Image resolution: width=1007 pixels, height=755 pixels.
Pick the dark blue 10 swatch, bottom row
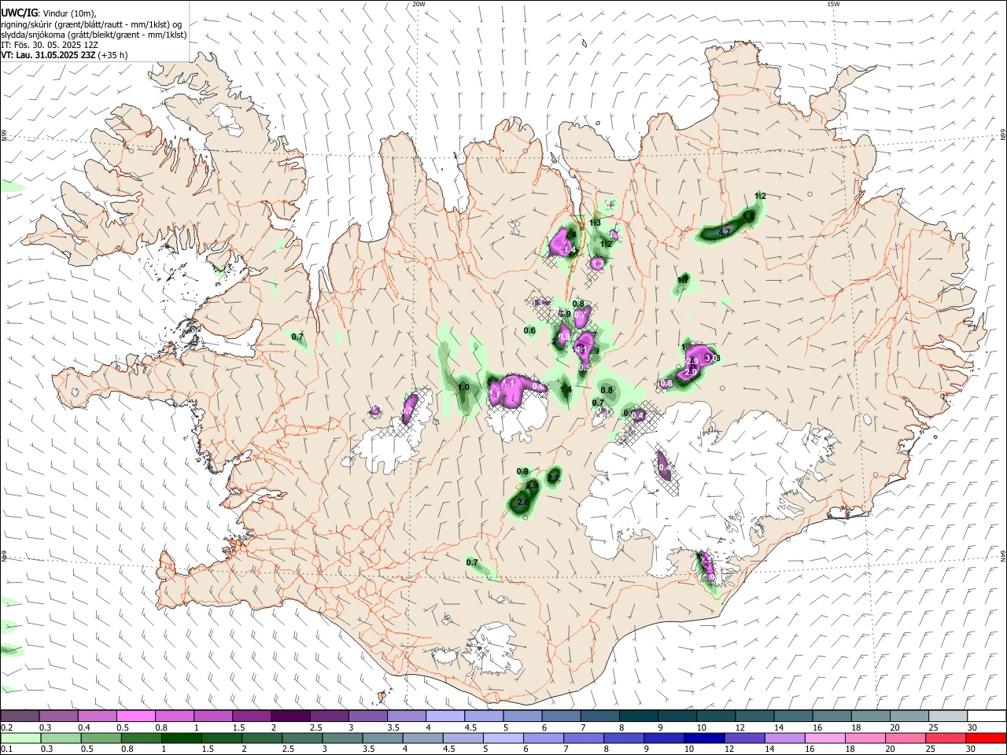704,738
